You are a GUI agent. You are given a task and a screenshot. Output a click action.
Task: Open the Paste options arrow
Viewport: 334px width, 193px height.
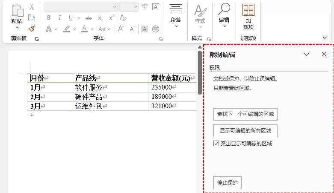(17, 27)
